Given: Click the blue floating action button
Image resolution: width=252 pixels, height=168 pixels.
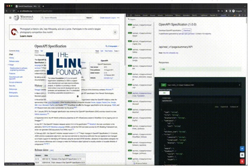Looking at the screenshot, I should (x=242, y=148).
